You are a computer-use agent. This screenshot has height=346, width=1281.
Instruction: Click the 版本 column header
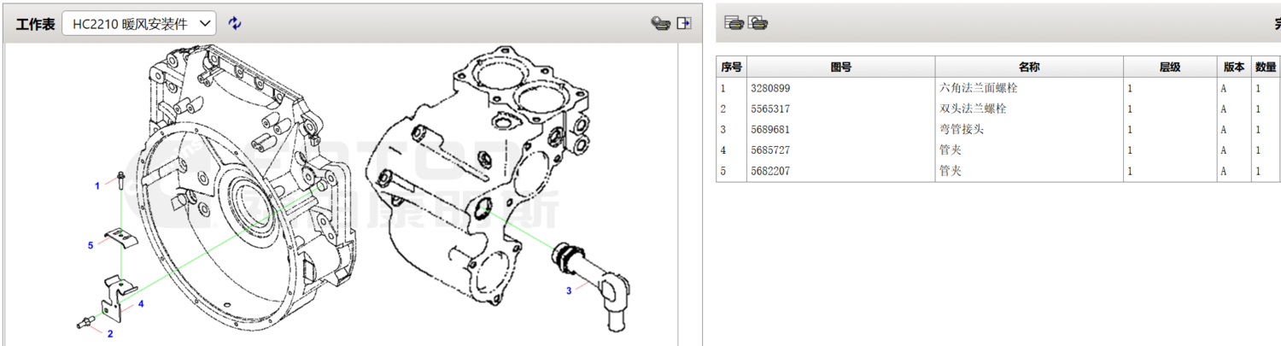[1233, 67]
